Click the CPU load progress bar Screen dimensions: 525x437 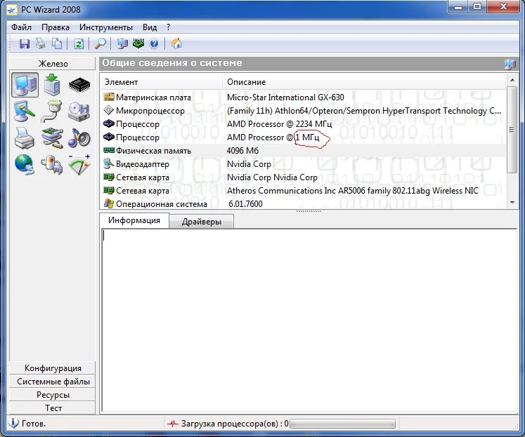[342, 424]
